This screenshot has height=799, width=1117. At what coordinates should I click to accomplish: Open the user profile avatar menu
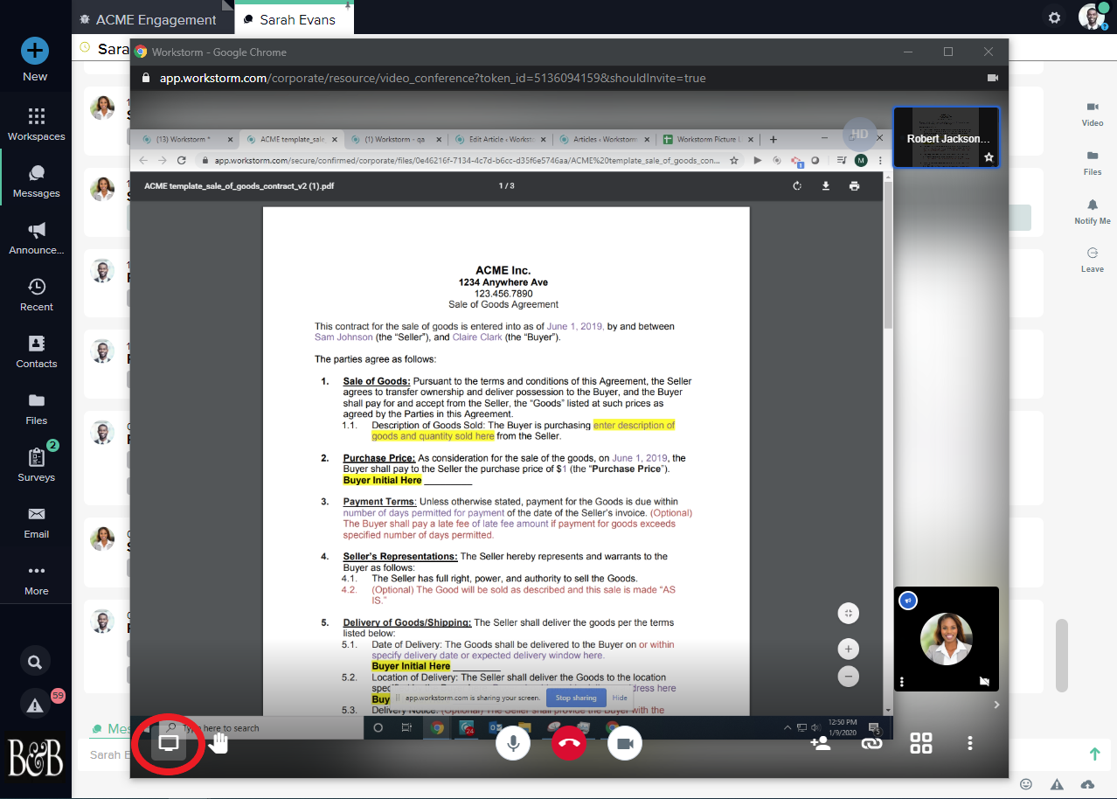point(1092,17)
